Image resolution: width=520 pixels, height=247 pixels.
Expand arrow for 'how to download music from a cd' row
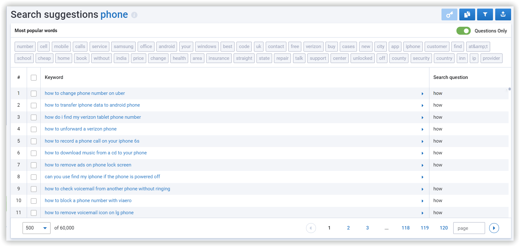(x=422, y=153)
